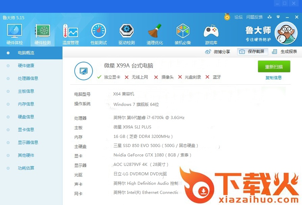
Task: Click the 保存截屏 button
Action: (x=252, y=52)
